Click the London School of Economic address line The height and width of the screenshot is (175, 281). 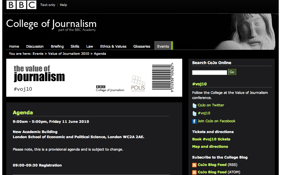pyautogui.click(x=79, y=137)
